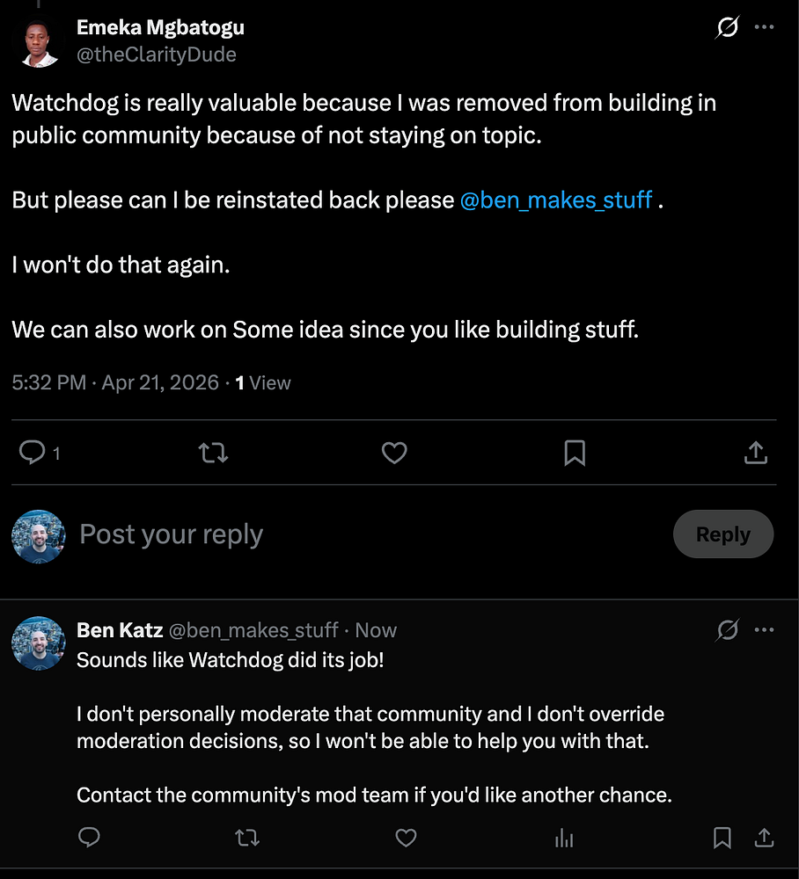Expand more options on Ben Katz's reply

tap(765, 630)
